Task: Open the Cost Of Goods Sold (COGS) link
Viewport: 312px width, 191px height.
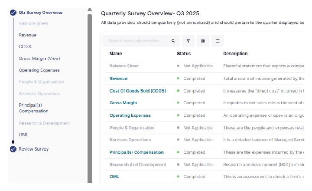Action: 138,91
